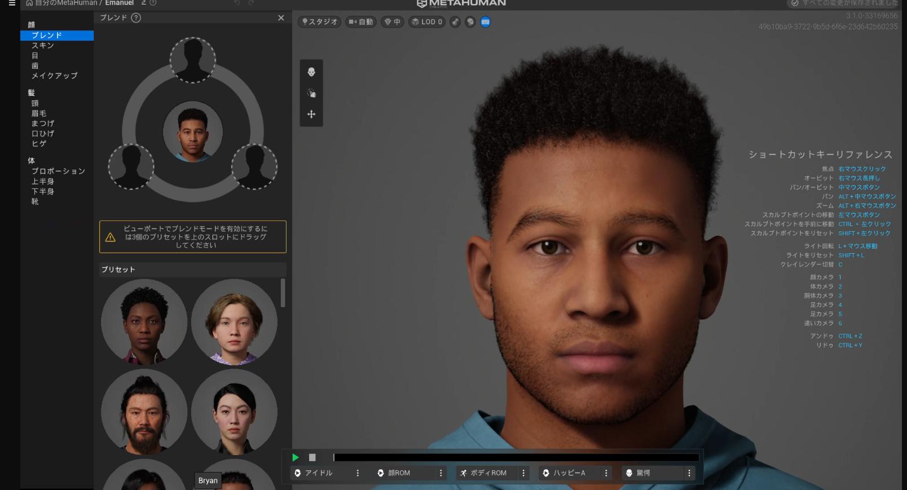
Task: Click the redo arrow in top bar
Action: [252, 3]
